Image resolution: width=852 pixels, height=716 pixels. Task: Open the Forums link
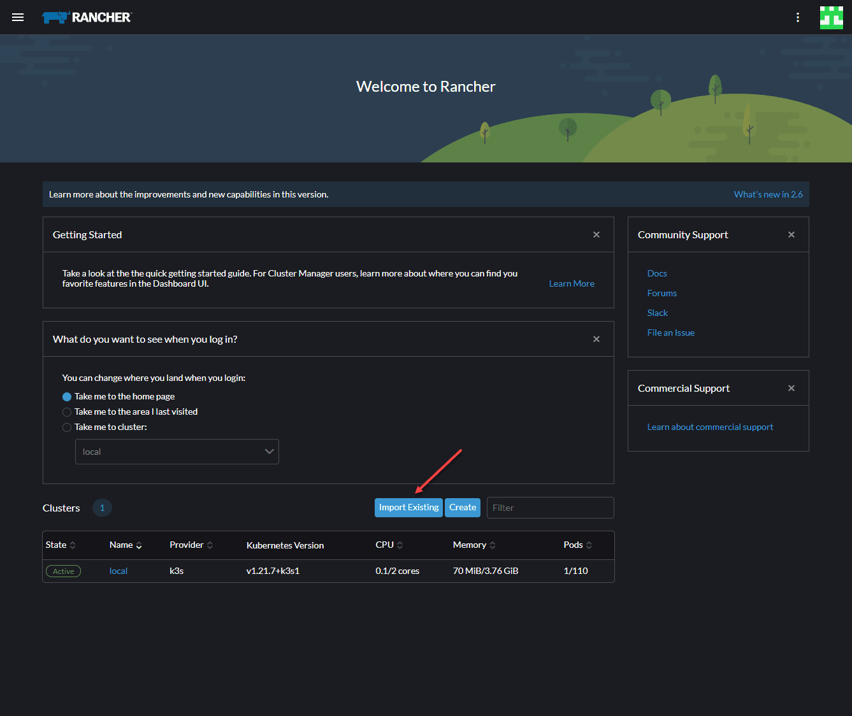click(662, 293)
